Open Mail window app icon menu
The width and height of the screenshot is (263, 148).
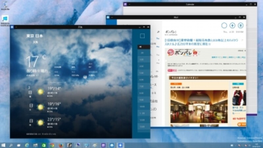pos(108,17)
